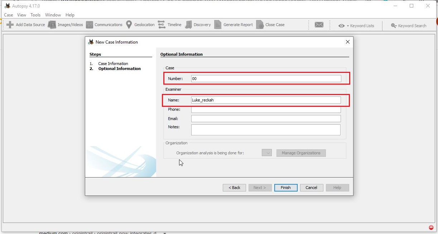Click the red error indicator in status bar
The width and height of the screenshot is (438, 234).
(431, 228)
